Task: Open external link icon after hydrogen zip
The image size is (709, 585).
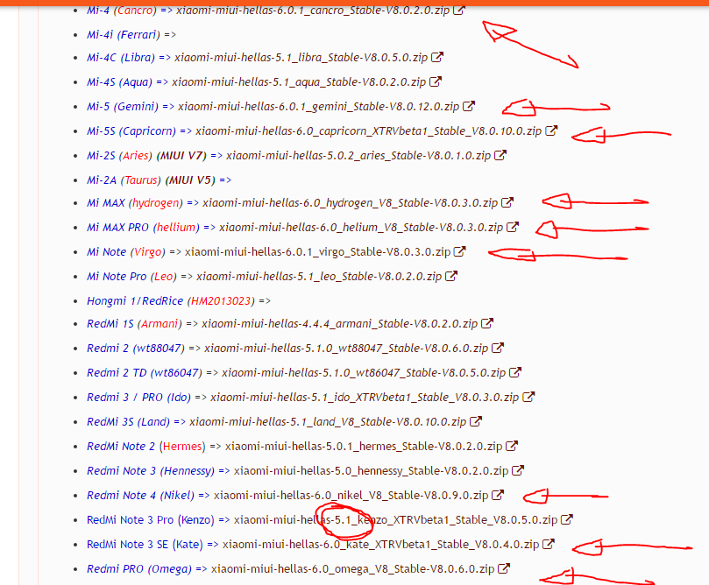Action: (507, 202)
